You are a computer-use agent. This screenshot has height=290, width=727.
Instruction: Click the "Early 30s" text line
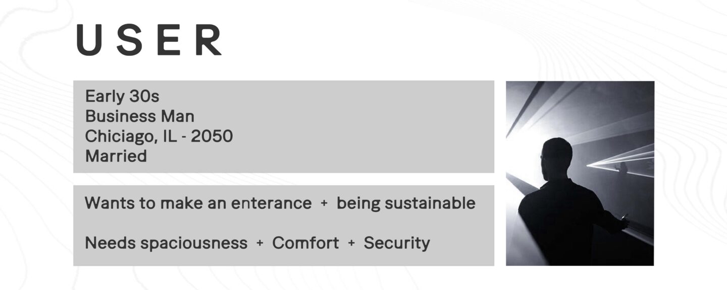[x=122, y=96]
